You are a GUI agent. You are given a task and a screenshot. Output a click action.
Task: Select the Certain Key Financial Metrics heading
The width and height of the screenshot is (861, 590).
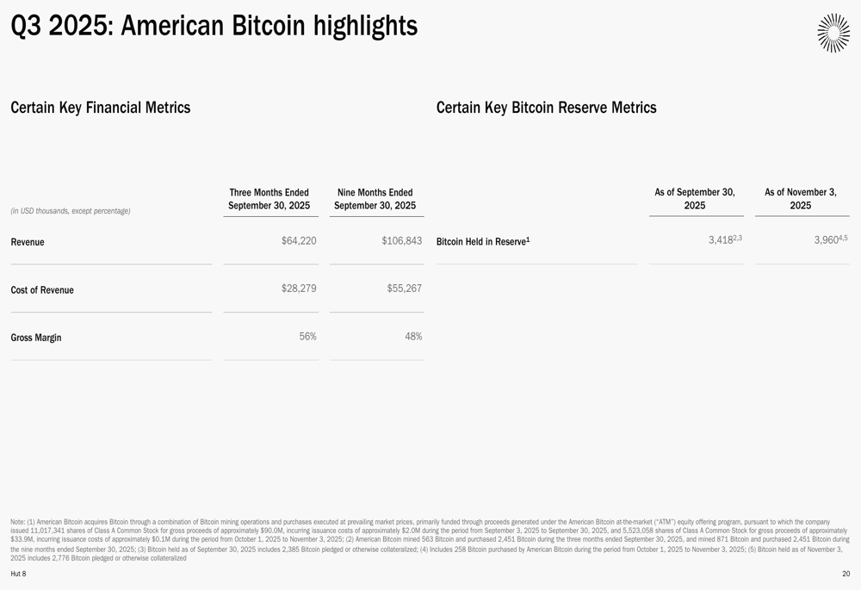coord(101,108)
